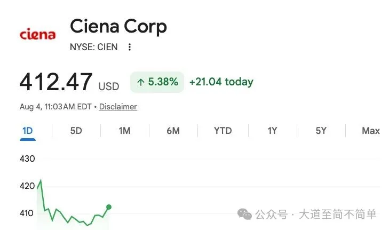Select the 1D chart range tab
The image size is (389, 230).
point(28,131)
